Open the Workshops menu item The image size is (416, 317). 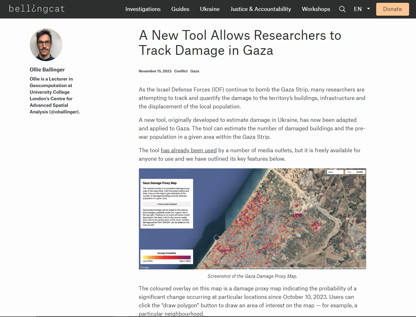point(316,9)
